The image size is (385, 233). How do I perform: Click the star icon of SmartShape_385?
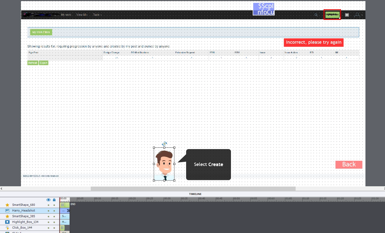tap(7, 216)
